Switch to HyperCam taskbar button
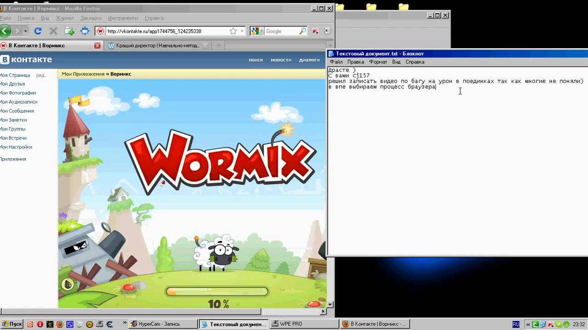Screen dimensions: 588x330 pos(163,324)
